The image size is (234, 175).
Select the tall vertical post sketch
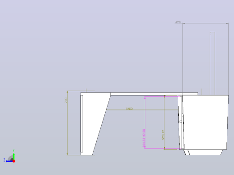click(x=212, y=63)
